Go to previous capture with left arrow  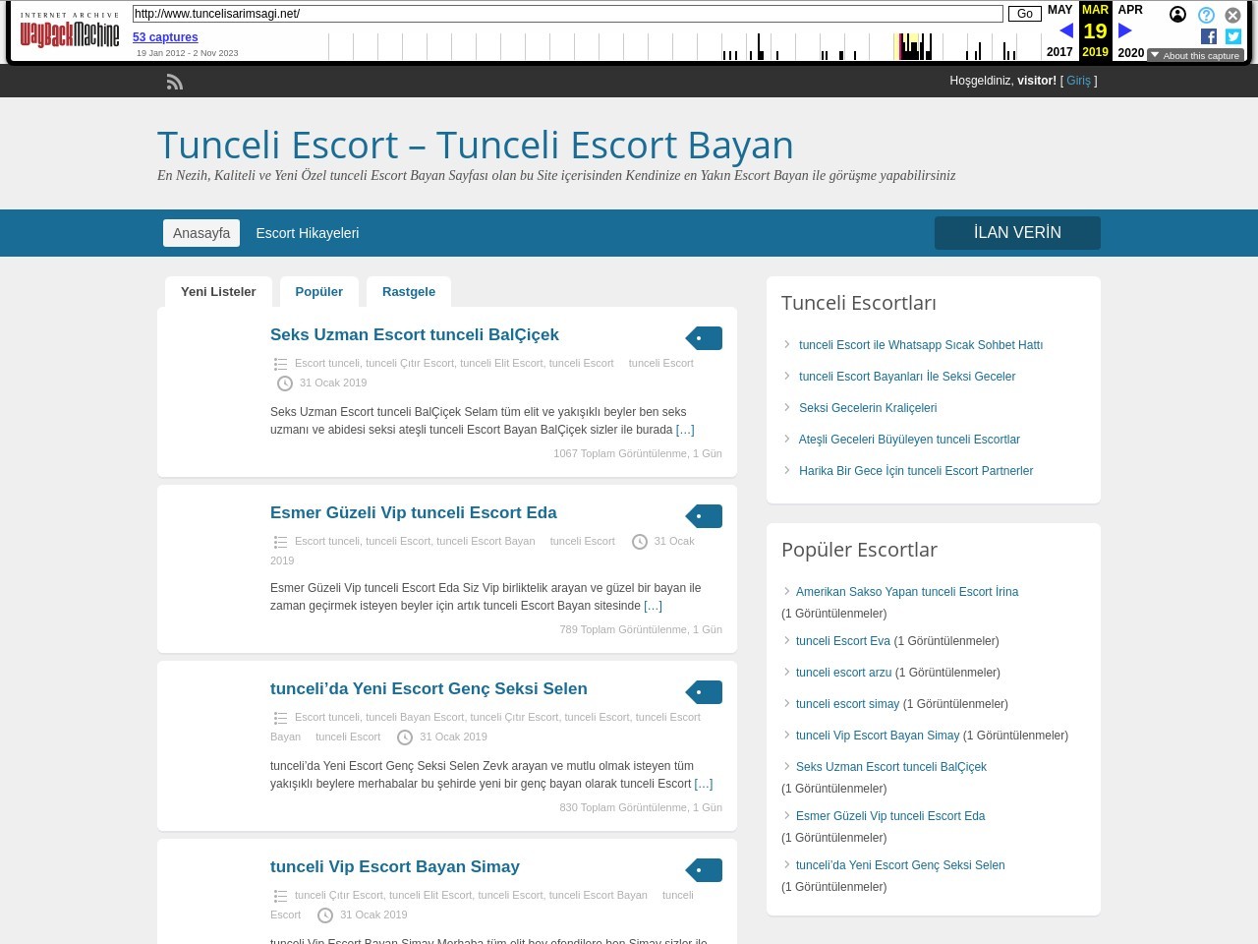[x=1066, y=31]
